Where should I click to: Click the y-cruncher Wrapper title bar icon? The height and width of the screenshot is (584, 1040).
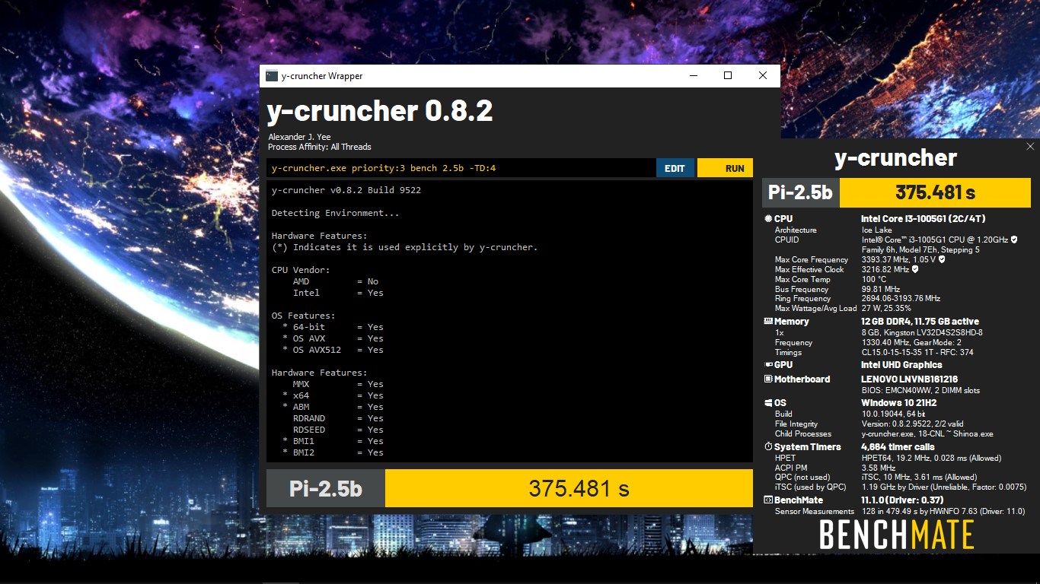coord(271,75)
